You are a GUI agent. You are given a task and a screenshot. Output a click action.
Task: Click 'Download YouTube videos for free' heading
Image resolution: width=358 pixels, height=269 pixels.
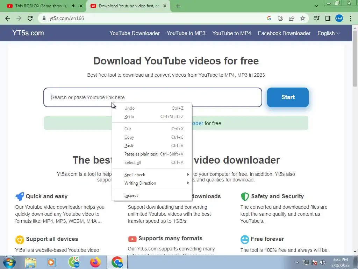coord(176,61)
